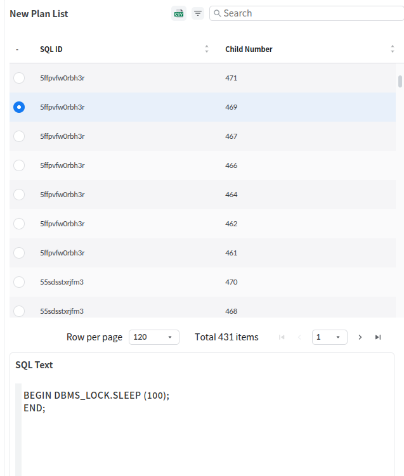This screenshot has height=476, width=404.
Task: Go to previous page arrow
Action: click(x=299, y=337)
